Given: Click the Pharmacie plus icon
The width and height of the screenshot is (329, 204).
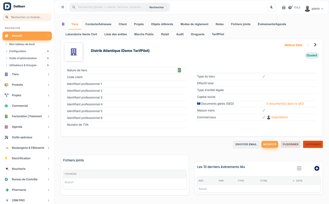Looking at the screenshot, I should [x=7, y=190].
